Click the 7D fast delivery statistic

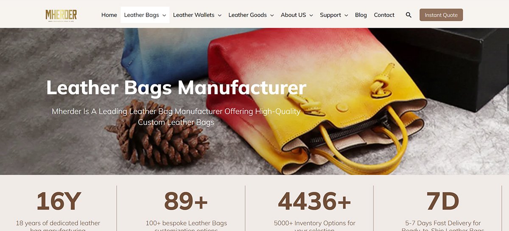pyautogui.click(x=443, y=201)
